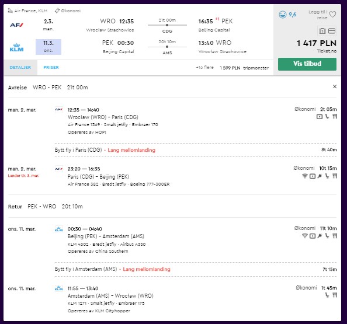Screen dimensions: 347x324
Task: Click the KLM logo in summary
Action: (16, 47)
